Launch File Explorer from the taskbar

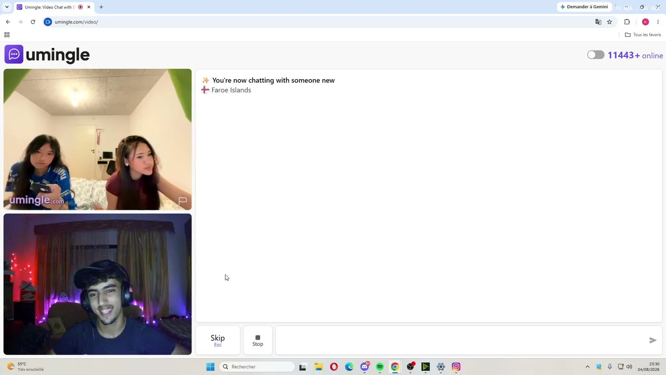[x=318, y=367]
